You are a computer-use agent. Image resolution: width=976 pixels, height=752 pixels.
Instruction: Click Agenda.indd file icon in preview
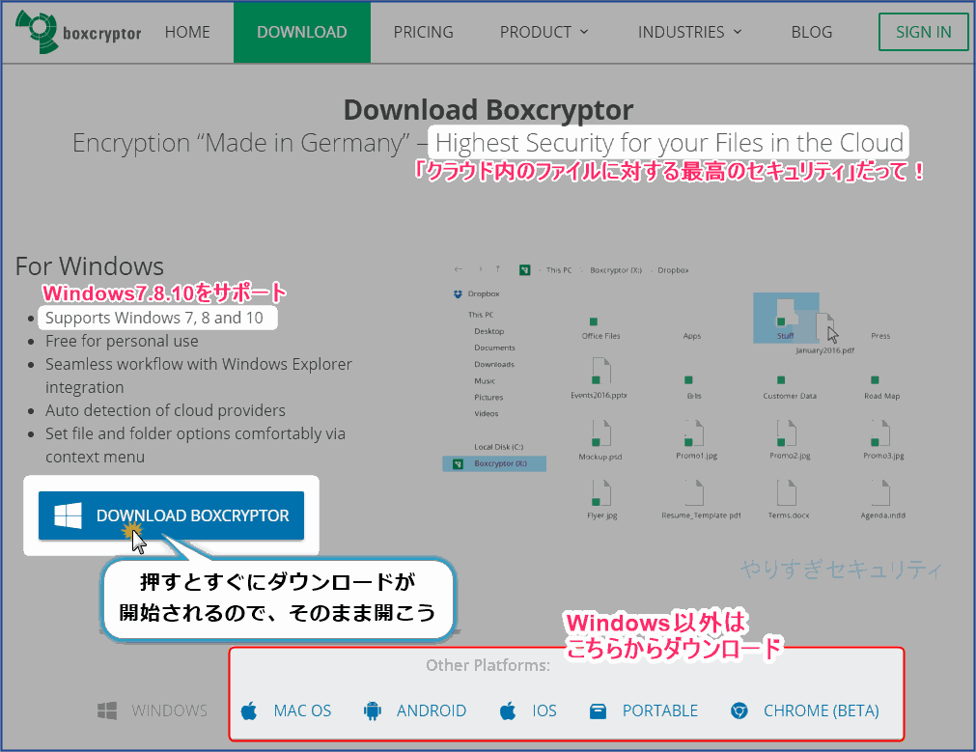880,491
